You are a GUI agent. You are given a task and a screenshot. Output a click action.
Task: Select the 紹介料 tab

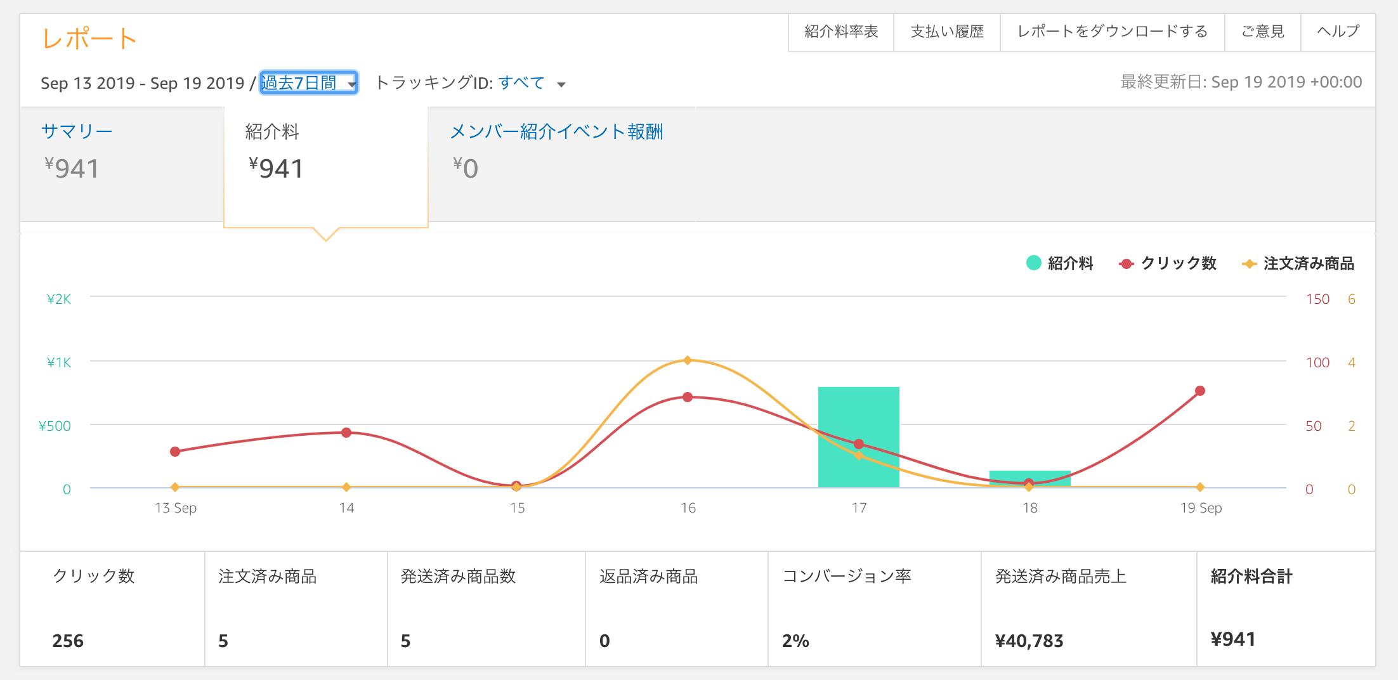pyautogui.click(x=272, y=131)
